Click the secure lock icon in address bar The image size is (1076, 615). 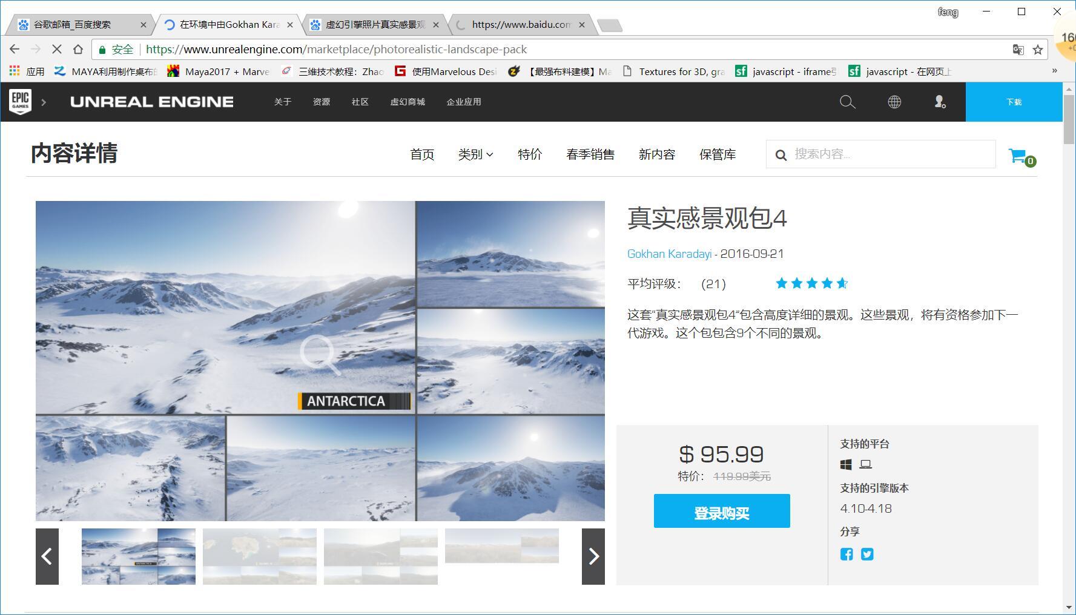coord(102,50)
